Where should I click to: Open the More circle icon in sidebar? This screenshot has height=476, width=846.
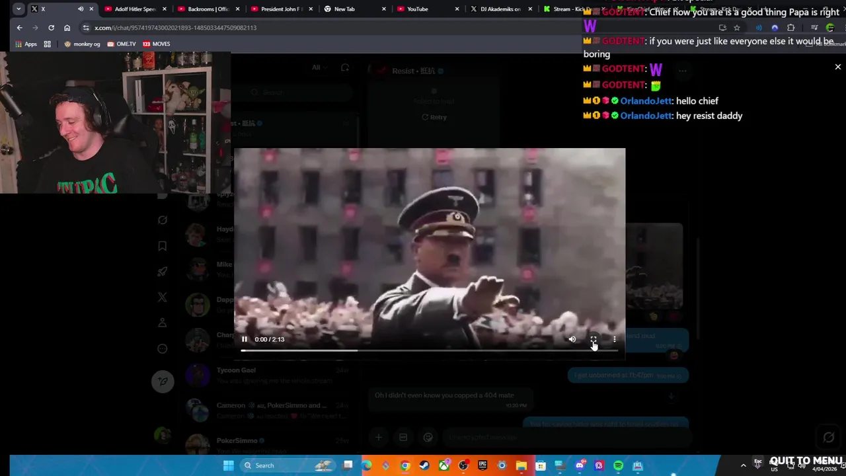coord(163,348)
